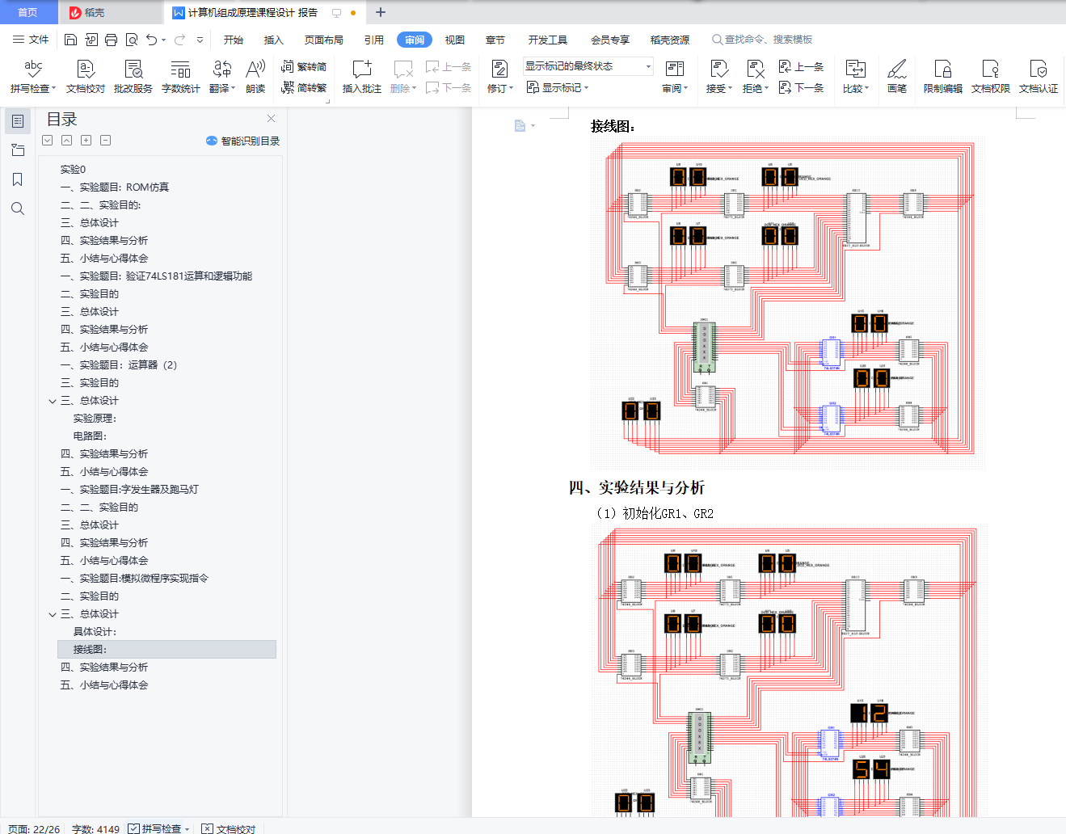Open the search panel in left sidebar

(x=18, y=208)
